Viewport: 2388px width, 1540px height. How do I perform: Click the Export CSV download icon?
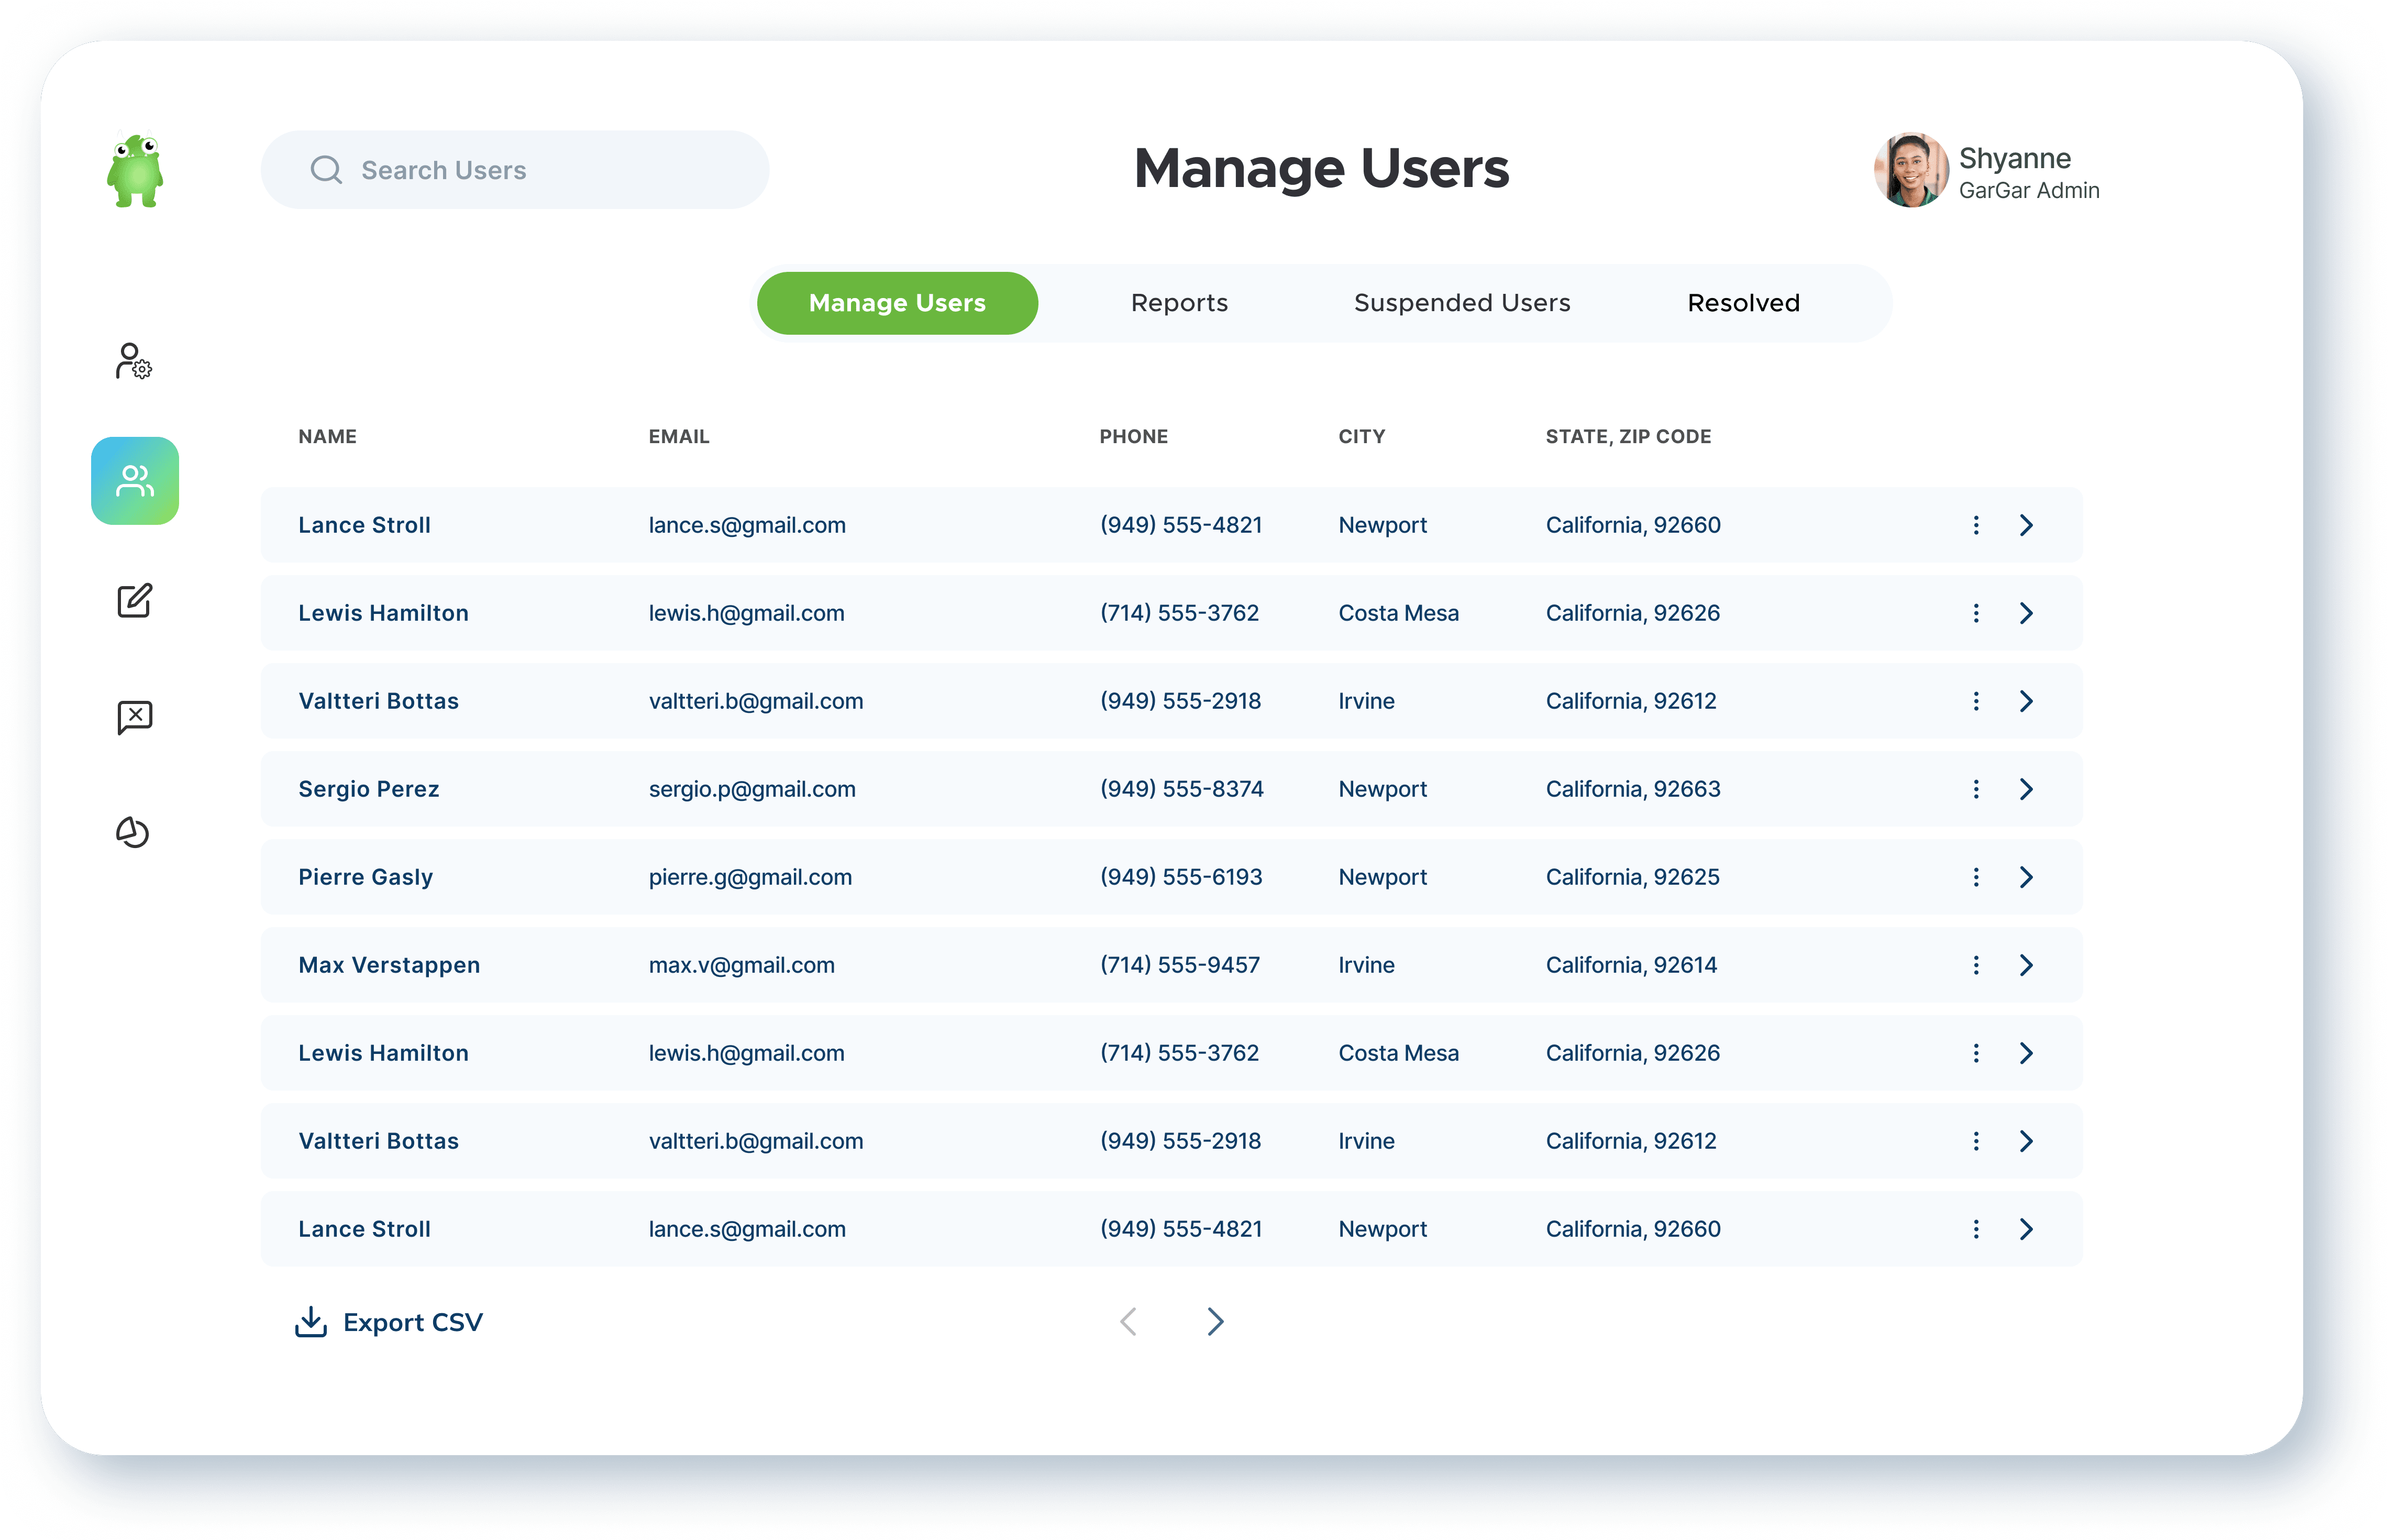[x=311, y=1322]
